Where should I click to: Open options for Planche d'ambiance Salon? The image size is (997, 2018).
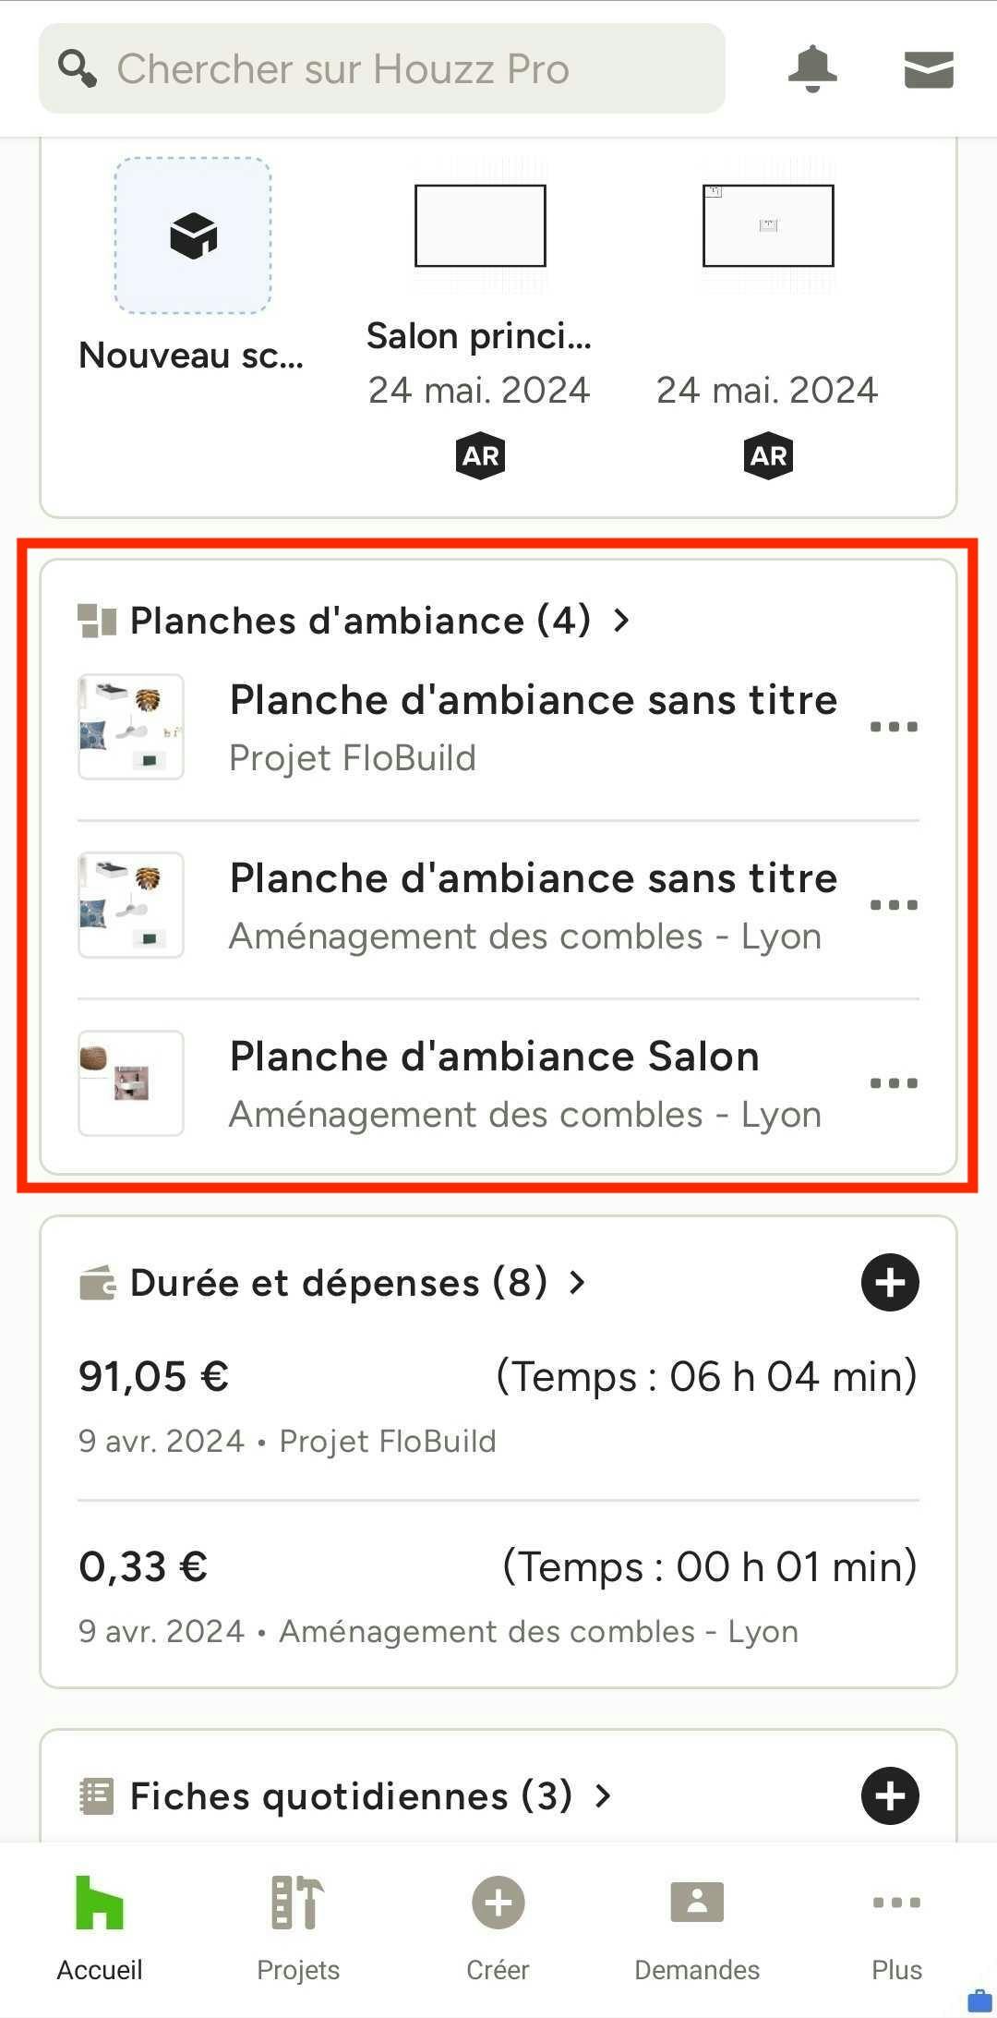coord(894,1082)
